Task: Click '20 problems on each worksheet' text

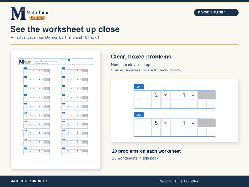Action: 146,151
